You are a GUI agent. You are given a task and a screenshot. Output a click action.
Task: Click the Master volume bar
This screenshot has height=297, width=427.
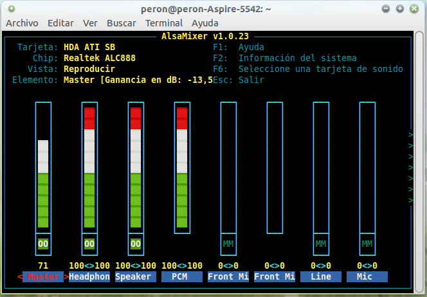click(43, 167)
